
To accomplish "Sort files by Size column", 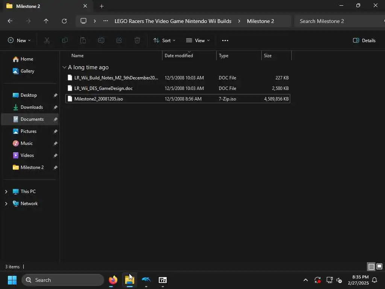I will tap(268, 56).
